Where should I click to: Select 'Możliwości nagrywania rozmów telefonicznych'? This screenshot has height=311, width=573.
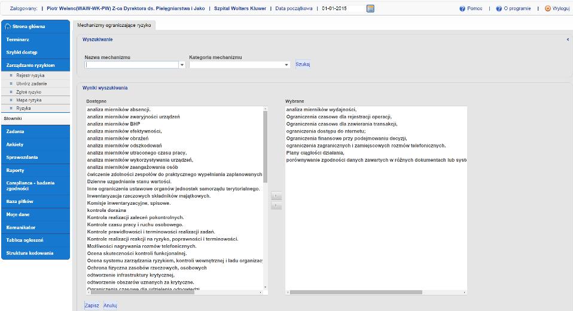pyautogui.click(x=142, y=246)
